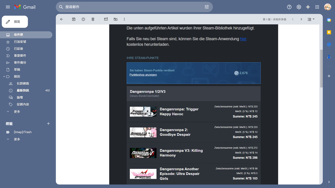
Task: Open the Help question mark icon
Action: [x=289, y=7]
